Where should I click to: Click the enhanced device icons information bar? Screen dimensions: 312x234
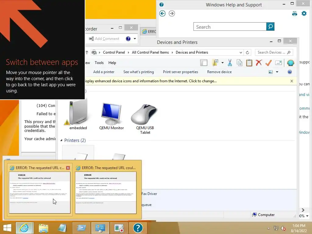tap(151, 81)
